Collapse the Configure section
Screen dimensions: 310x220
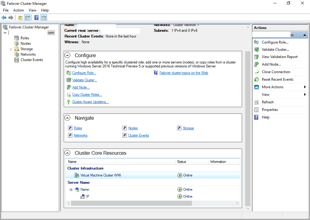pos(68,55)
